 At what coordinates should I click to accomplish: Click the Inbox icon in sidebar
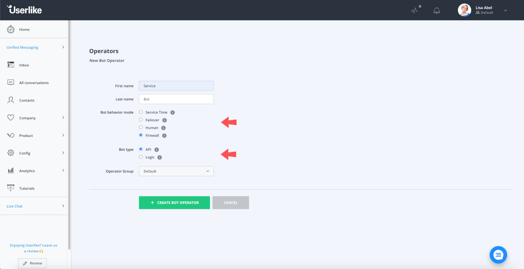(11, 65)
